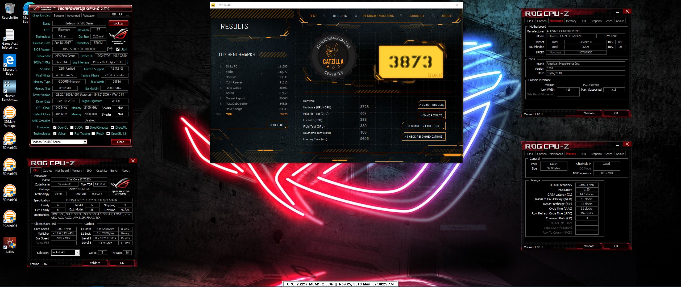681x287 pixels.
Task: Click SEE ALL in top benchmarks
Action: coord(277,125)
